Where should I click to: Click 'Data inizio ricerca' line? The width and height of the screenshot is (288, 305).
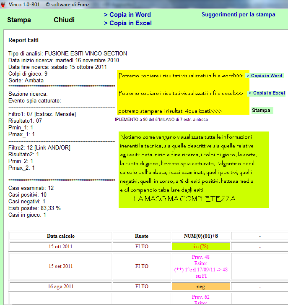[x=64, y=60]
